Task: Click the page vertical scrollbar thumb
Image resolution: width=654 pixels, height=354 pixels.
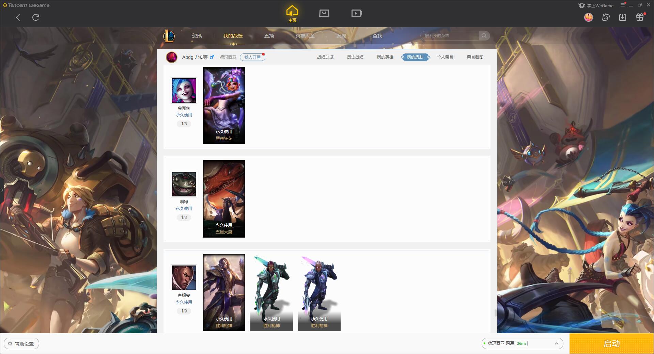Action: 495,313
